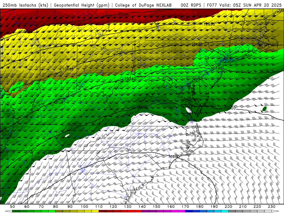Pick the deep blue swatch after 170
The image size is (284, 213).
point(189,211)
